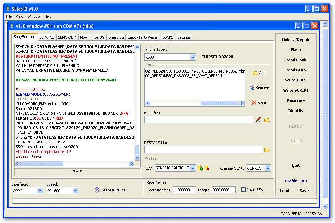
Task: Click the Add files folder icon
Action: (255, 73)
